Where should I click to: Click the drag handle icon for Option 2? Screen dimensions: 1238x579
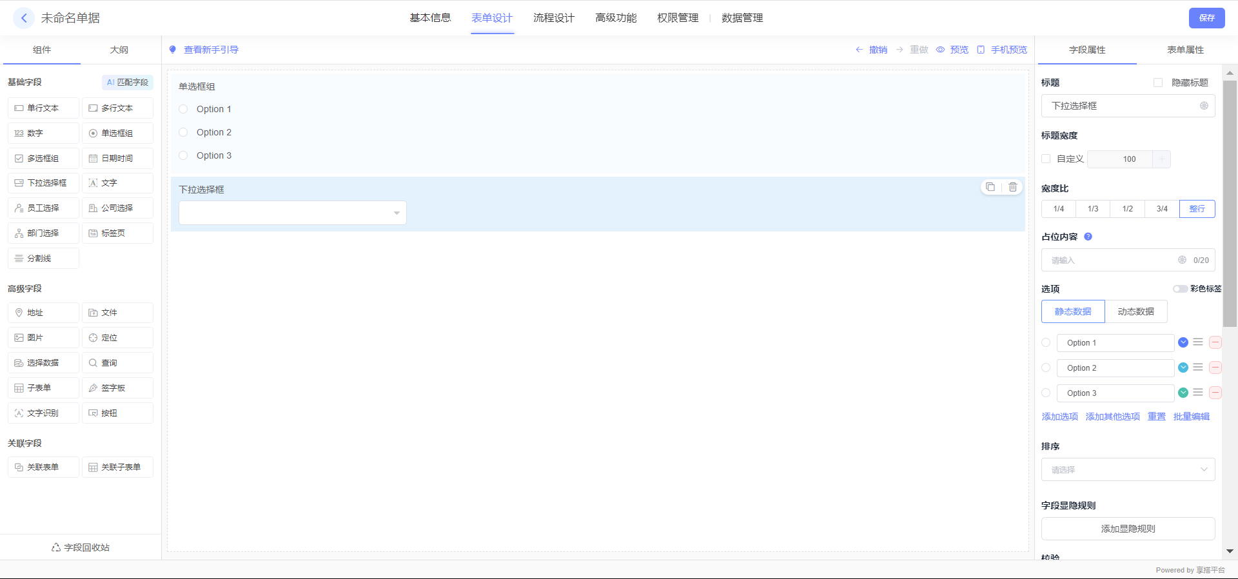[x=1198, y=368]
